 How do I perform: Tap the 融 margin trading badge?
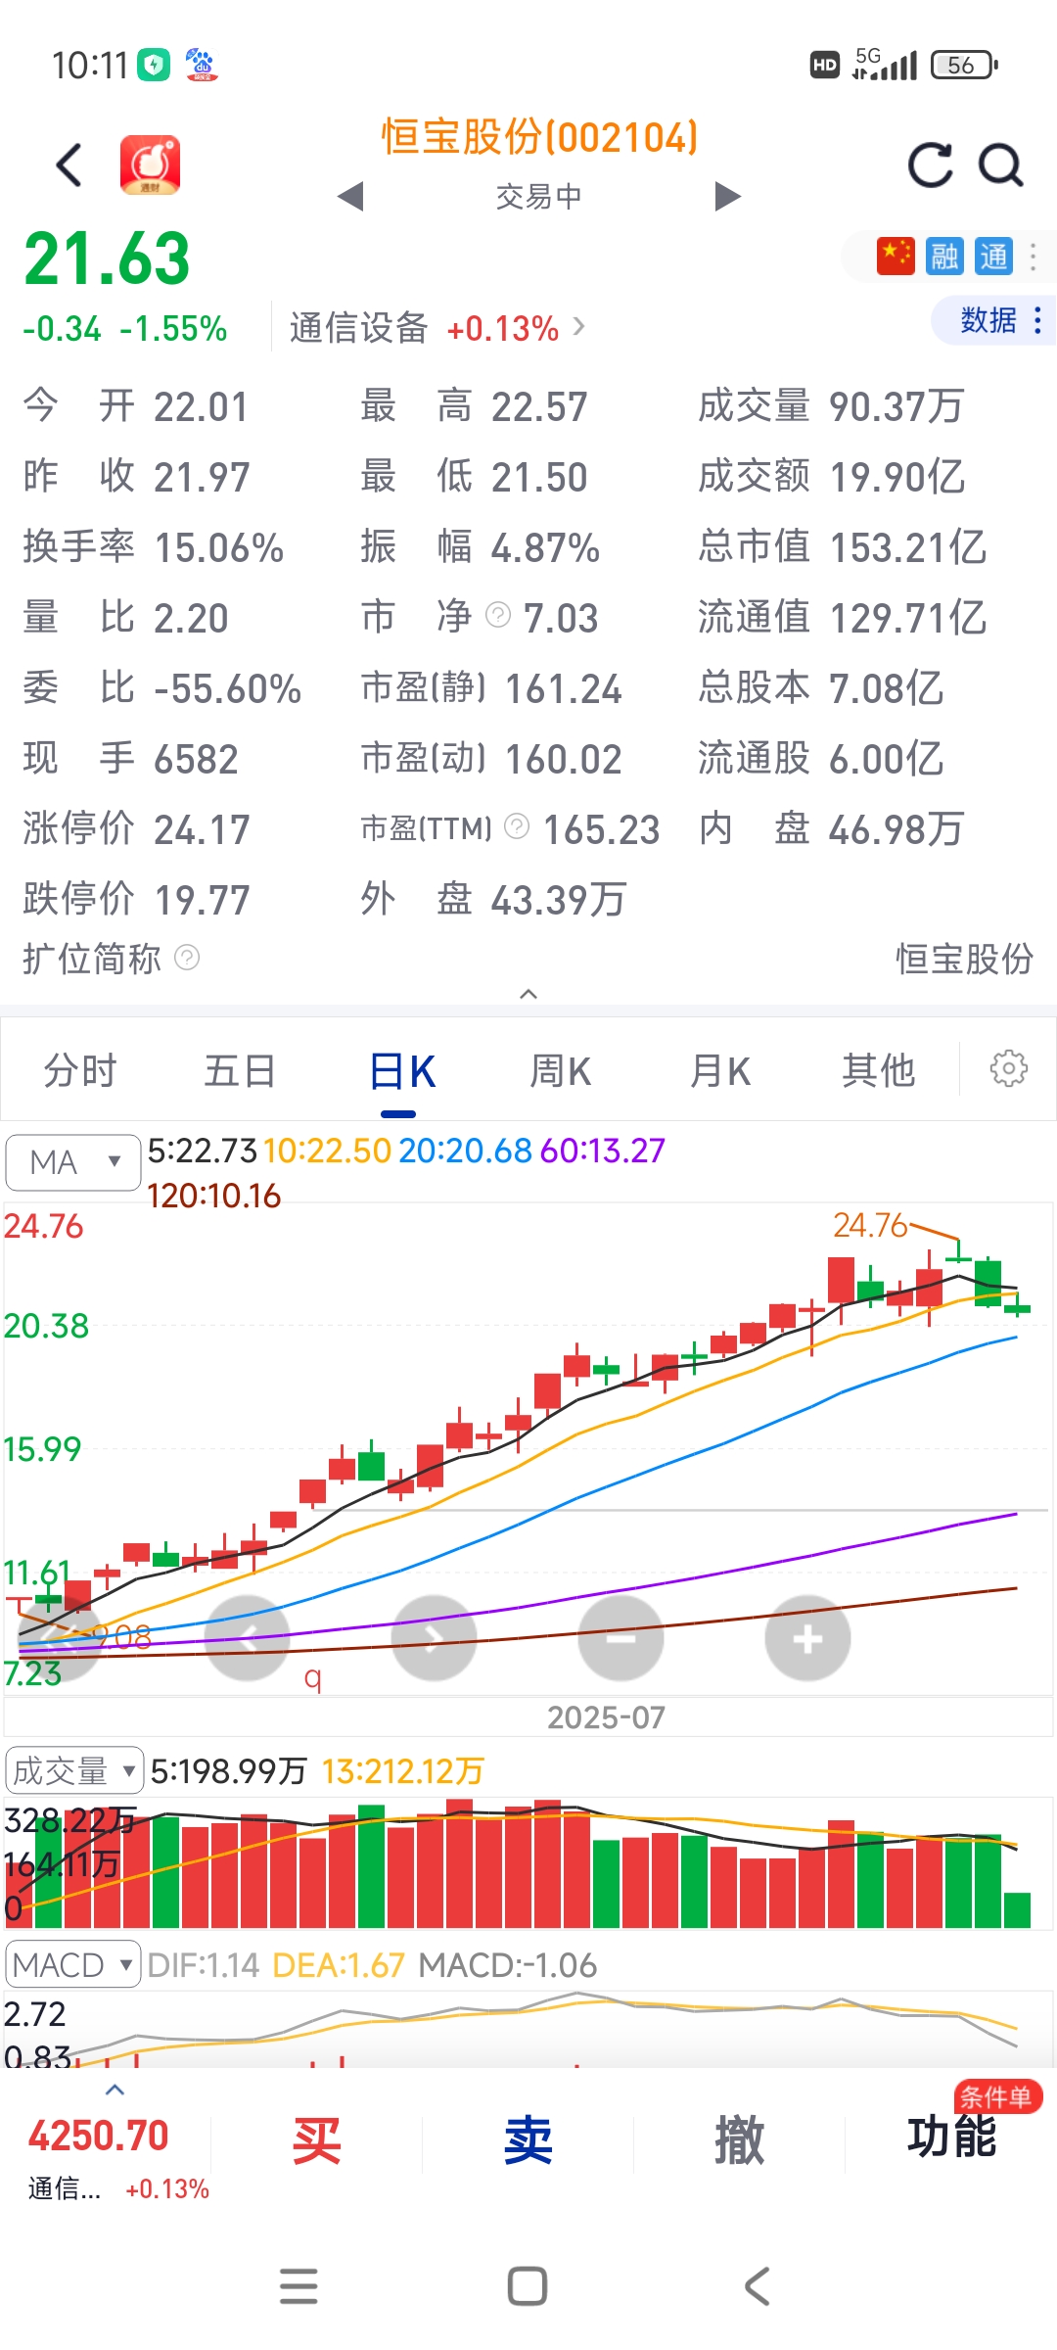944,257
